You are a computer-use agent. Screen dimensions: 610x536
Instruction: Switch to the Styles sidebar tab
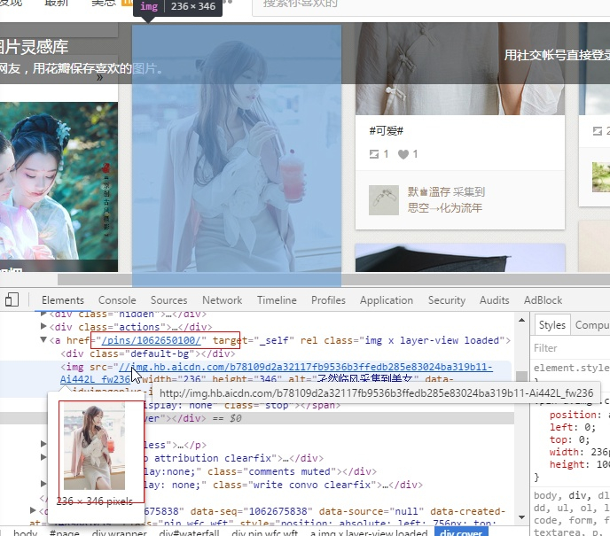[551, 325]
